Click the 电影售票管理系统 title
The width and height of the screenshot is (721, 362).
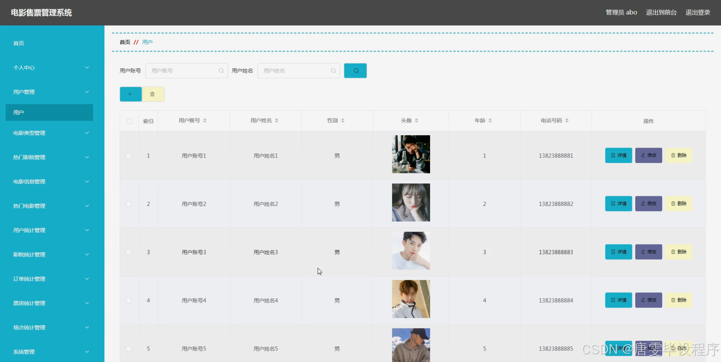tap(41, 13)
